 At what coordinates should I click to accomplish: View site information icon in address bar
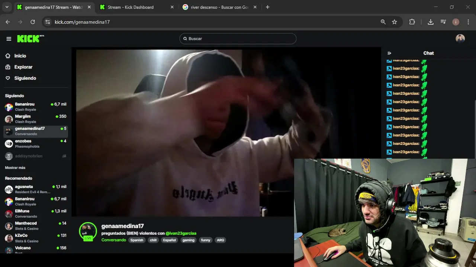coord(47,22)
